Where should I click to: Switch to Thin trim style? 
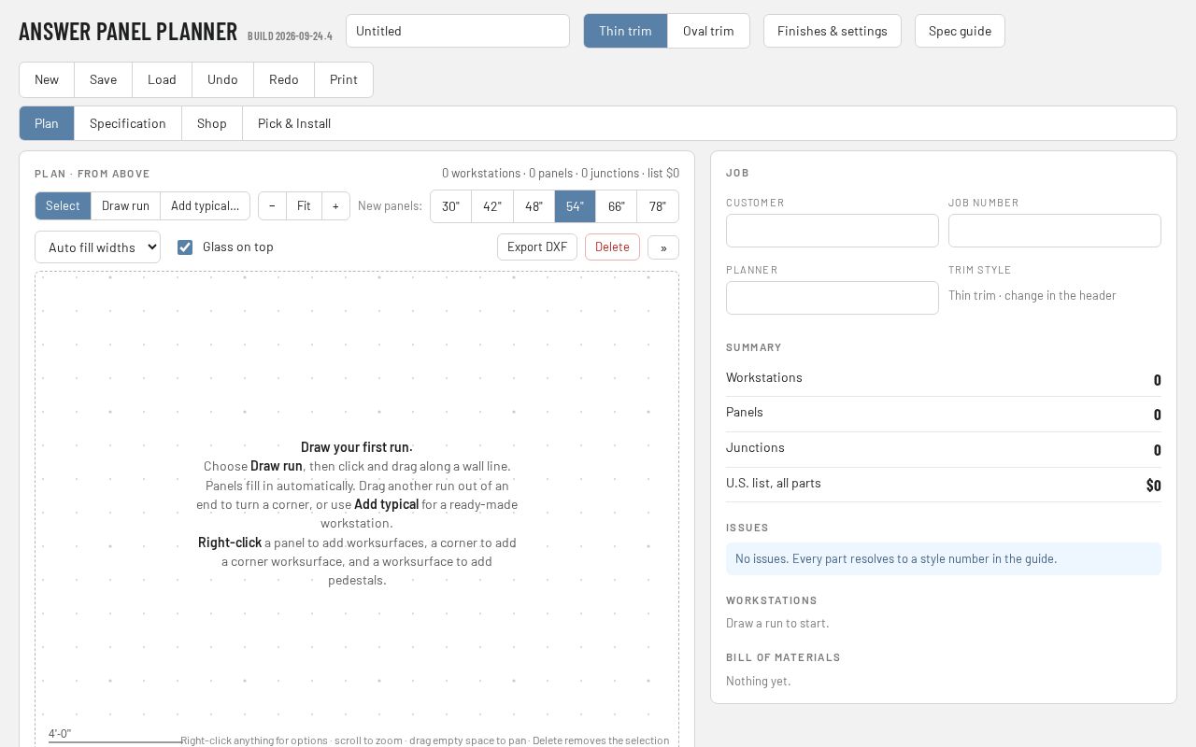625,31
